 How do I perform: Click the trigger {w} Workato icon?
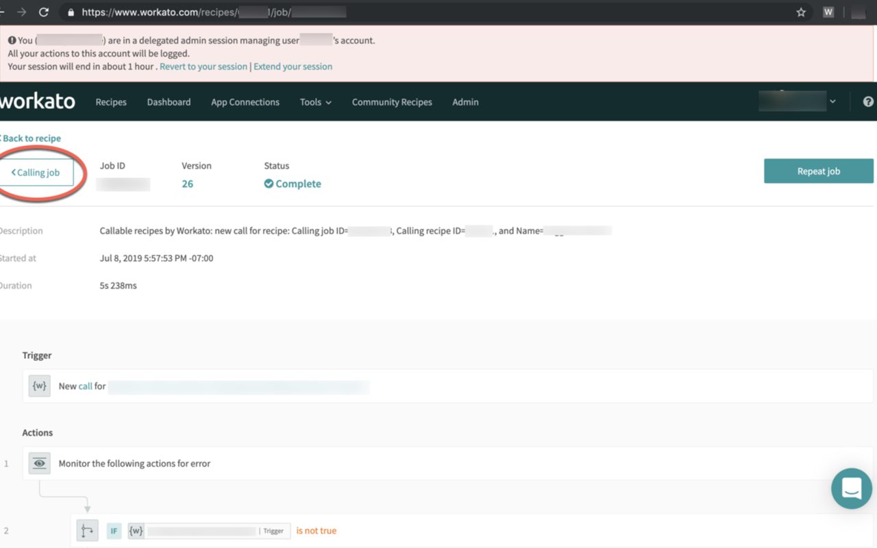coord(40,386)
